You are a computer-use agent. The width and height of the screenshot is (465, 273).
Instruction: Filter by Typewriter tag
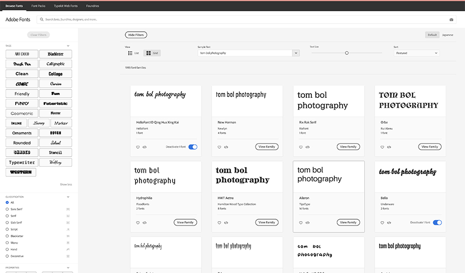point(22,162)
